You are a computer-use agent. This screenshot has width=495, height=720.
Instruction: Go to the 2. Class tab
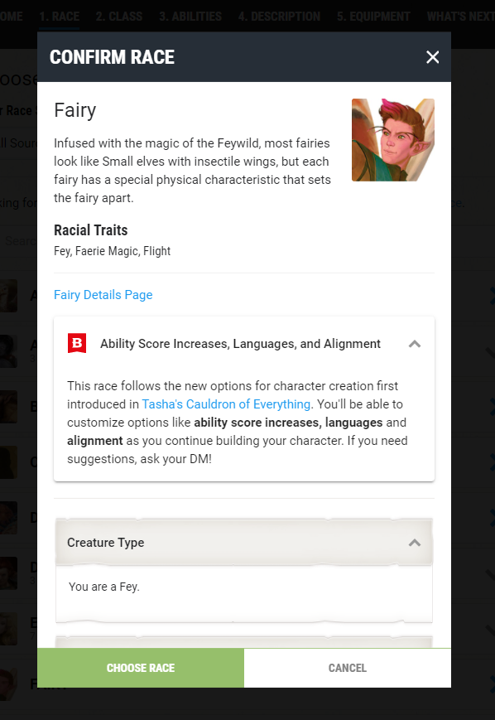[x=119, y=17]
